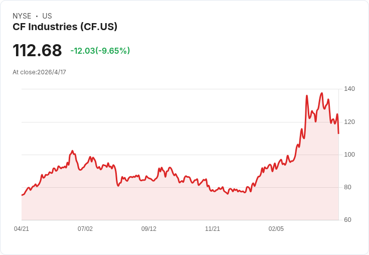Select the US market label
This screenshot has height=255, width=369.
tap(47, 16)
